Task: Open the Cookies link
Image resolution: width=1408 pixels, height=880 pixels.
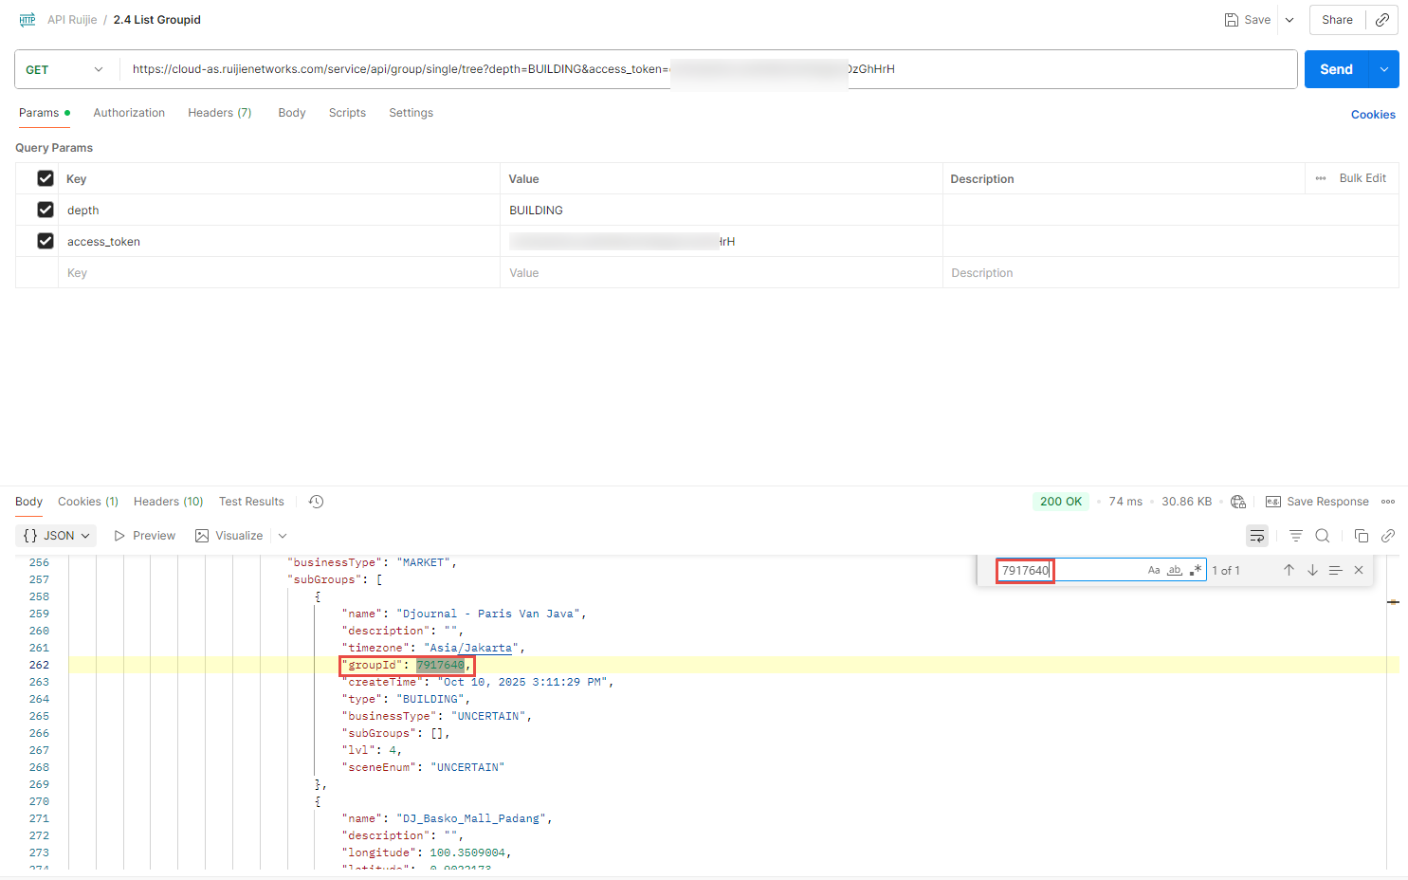Action: [x=1372, y=115]
